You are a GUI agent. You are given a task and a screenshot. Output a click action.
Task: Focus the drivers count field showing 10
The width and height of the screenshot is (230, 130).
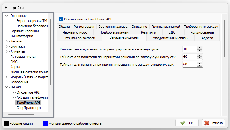(190, 49)
